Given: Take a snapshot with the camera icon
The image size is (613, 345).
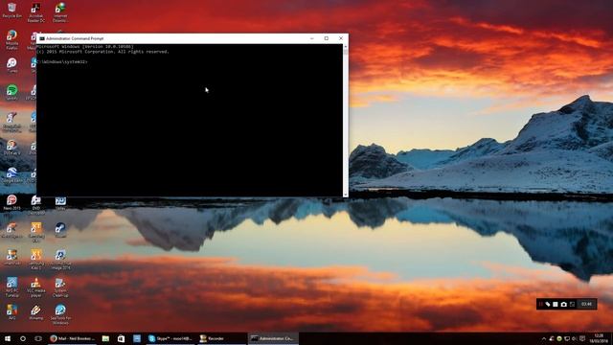Looking at the screenshot, I should 564,304.
